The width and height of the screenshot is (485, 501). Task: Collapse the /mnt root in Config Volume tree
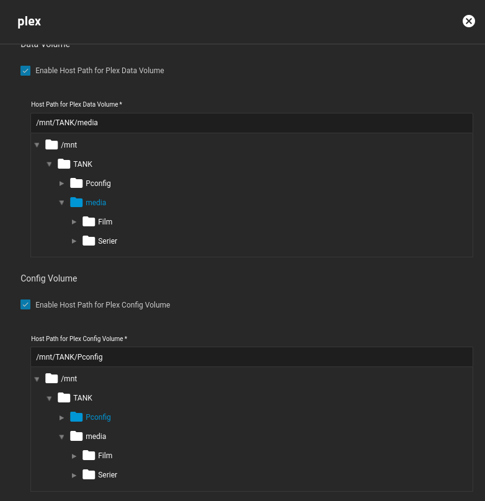point(37,378)
